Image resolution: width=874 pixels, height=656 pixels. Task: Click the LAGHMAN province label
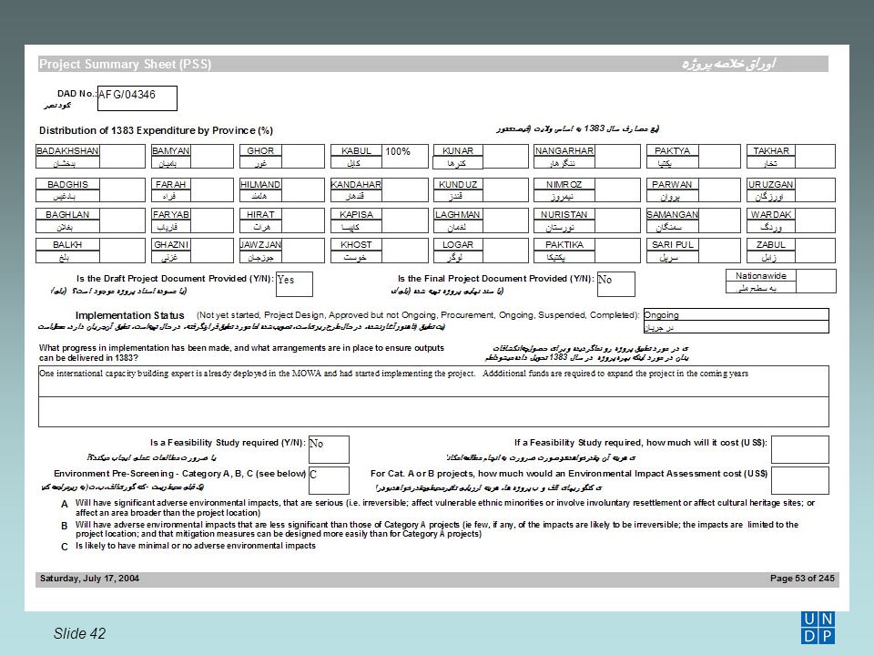pyautogui.click(x=458, y=214)
